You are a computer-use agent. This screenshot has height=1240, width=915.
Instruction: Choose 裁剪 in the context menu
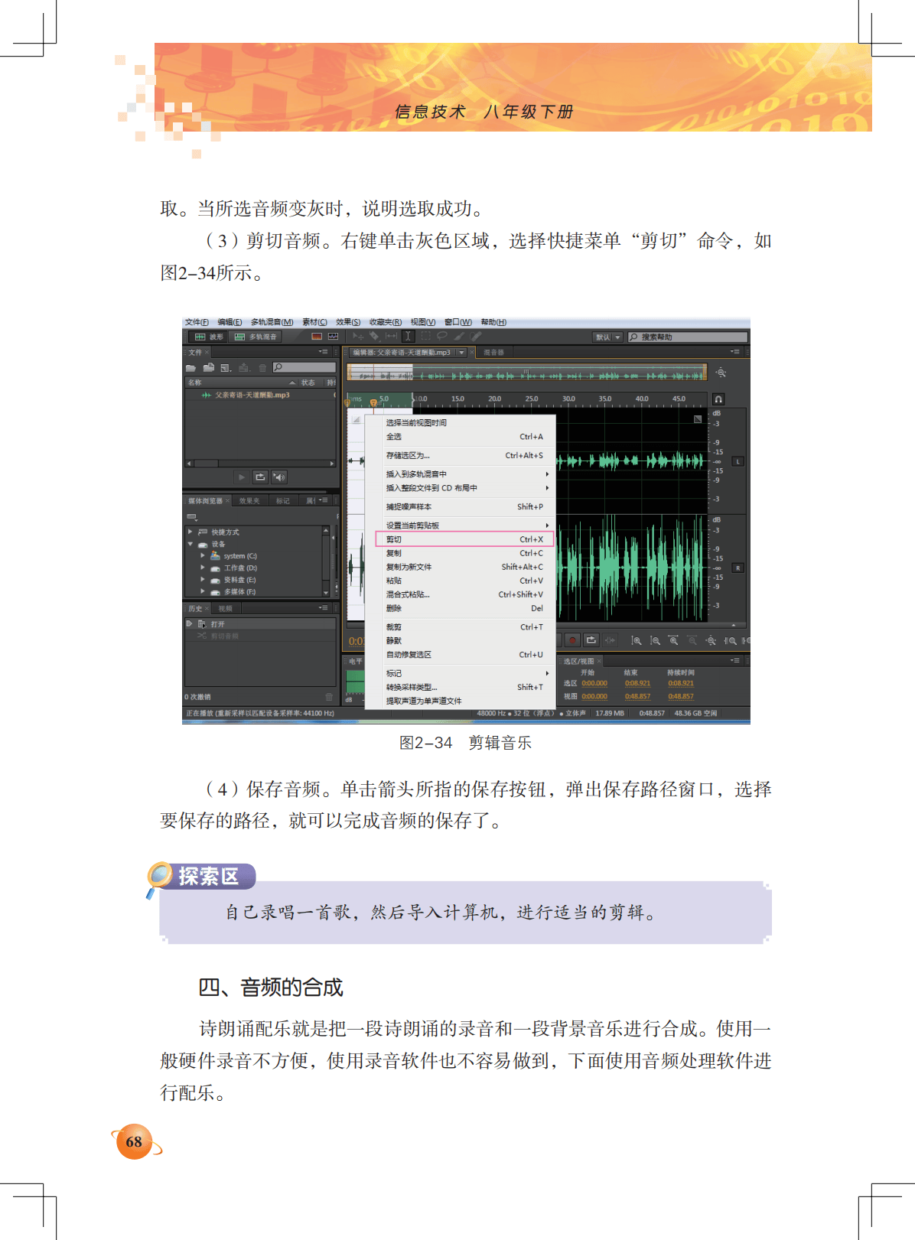coord(464,627)
